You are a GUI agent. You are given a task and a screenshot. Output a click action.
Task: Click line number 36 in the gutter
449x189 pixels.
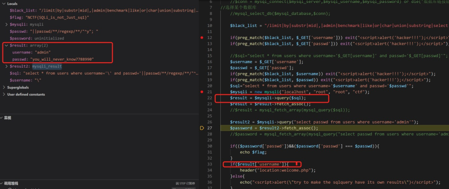210,182
